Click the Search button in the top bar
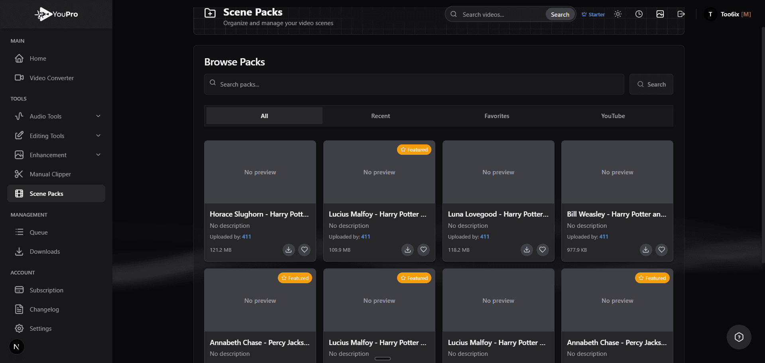765x363 pixels. [560, 14]
